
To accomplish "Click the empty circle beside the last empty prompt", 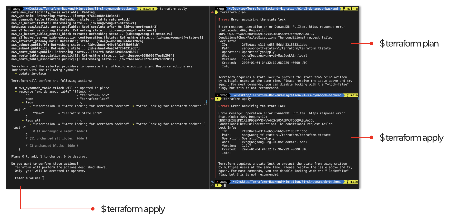I will [212, 185].
